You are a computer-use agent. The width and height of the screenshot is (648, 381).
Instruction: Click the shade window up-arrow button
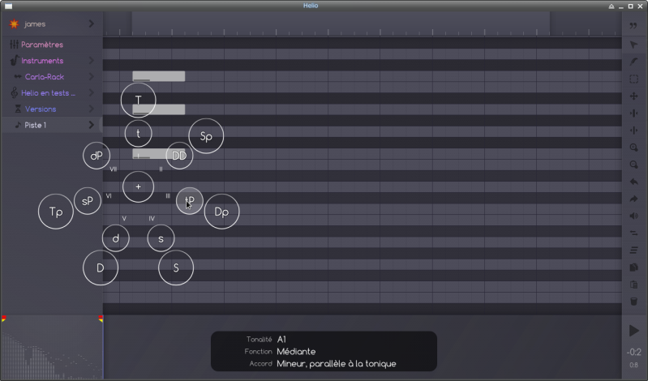[x=612, y=6]
